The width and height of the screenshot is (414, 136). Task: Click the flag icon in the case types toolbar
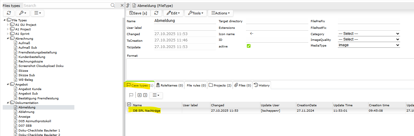(x=131, y=95)
